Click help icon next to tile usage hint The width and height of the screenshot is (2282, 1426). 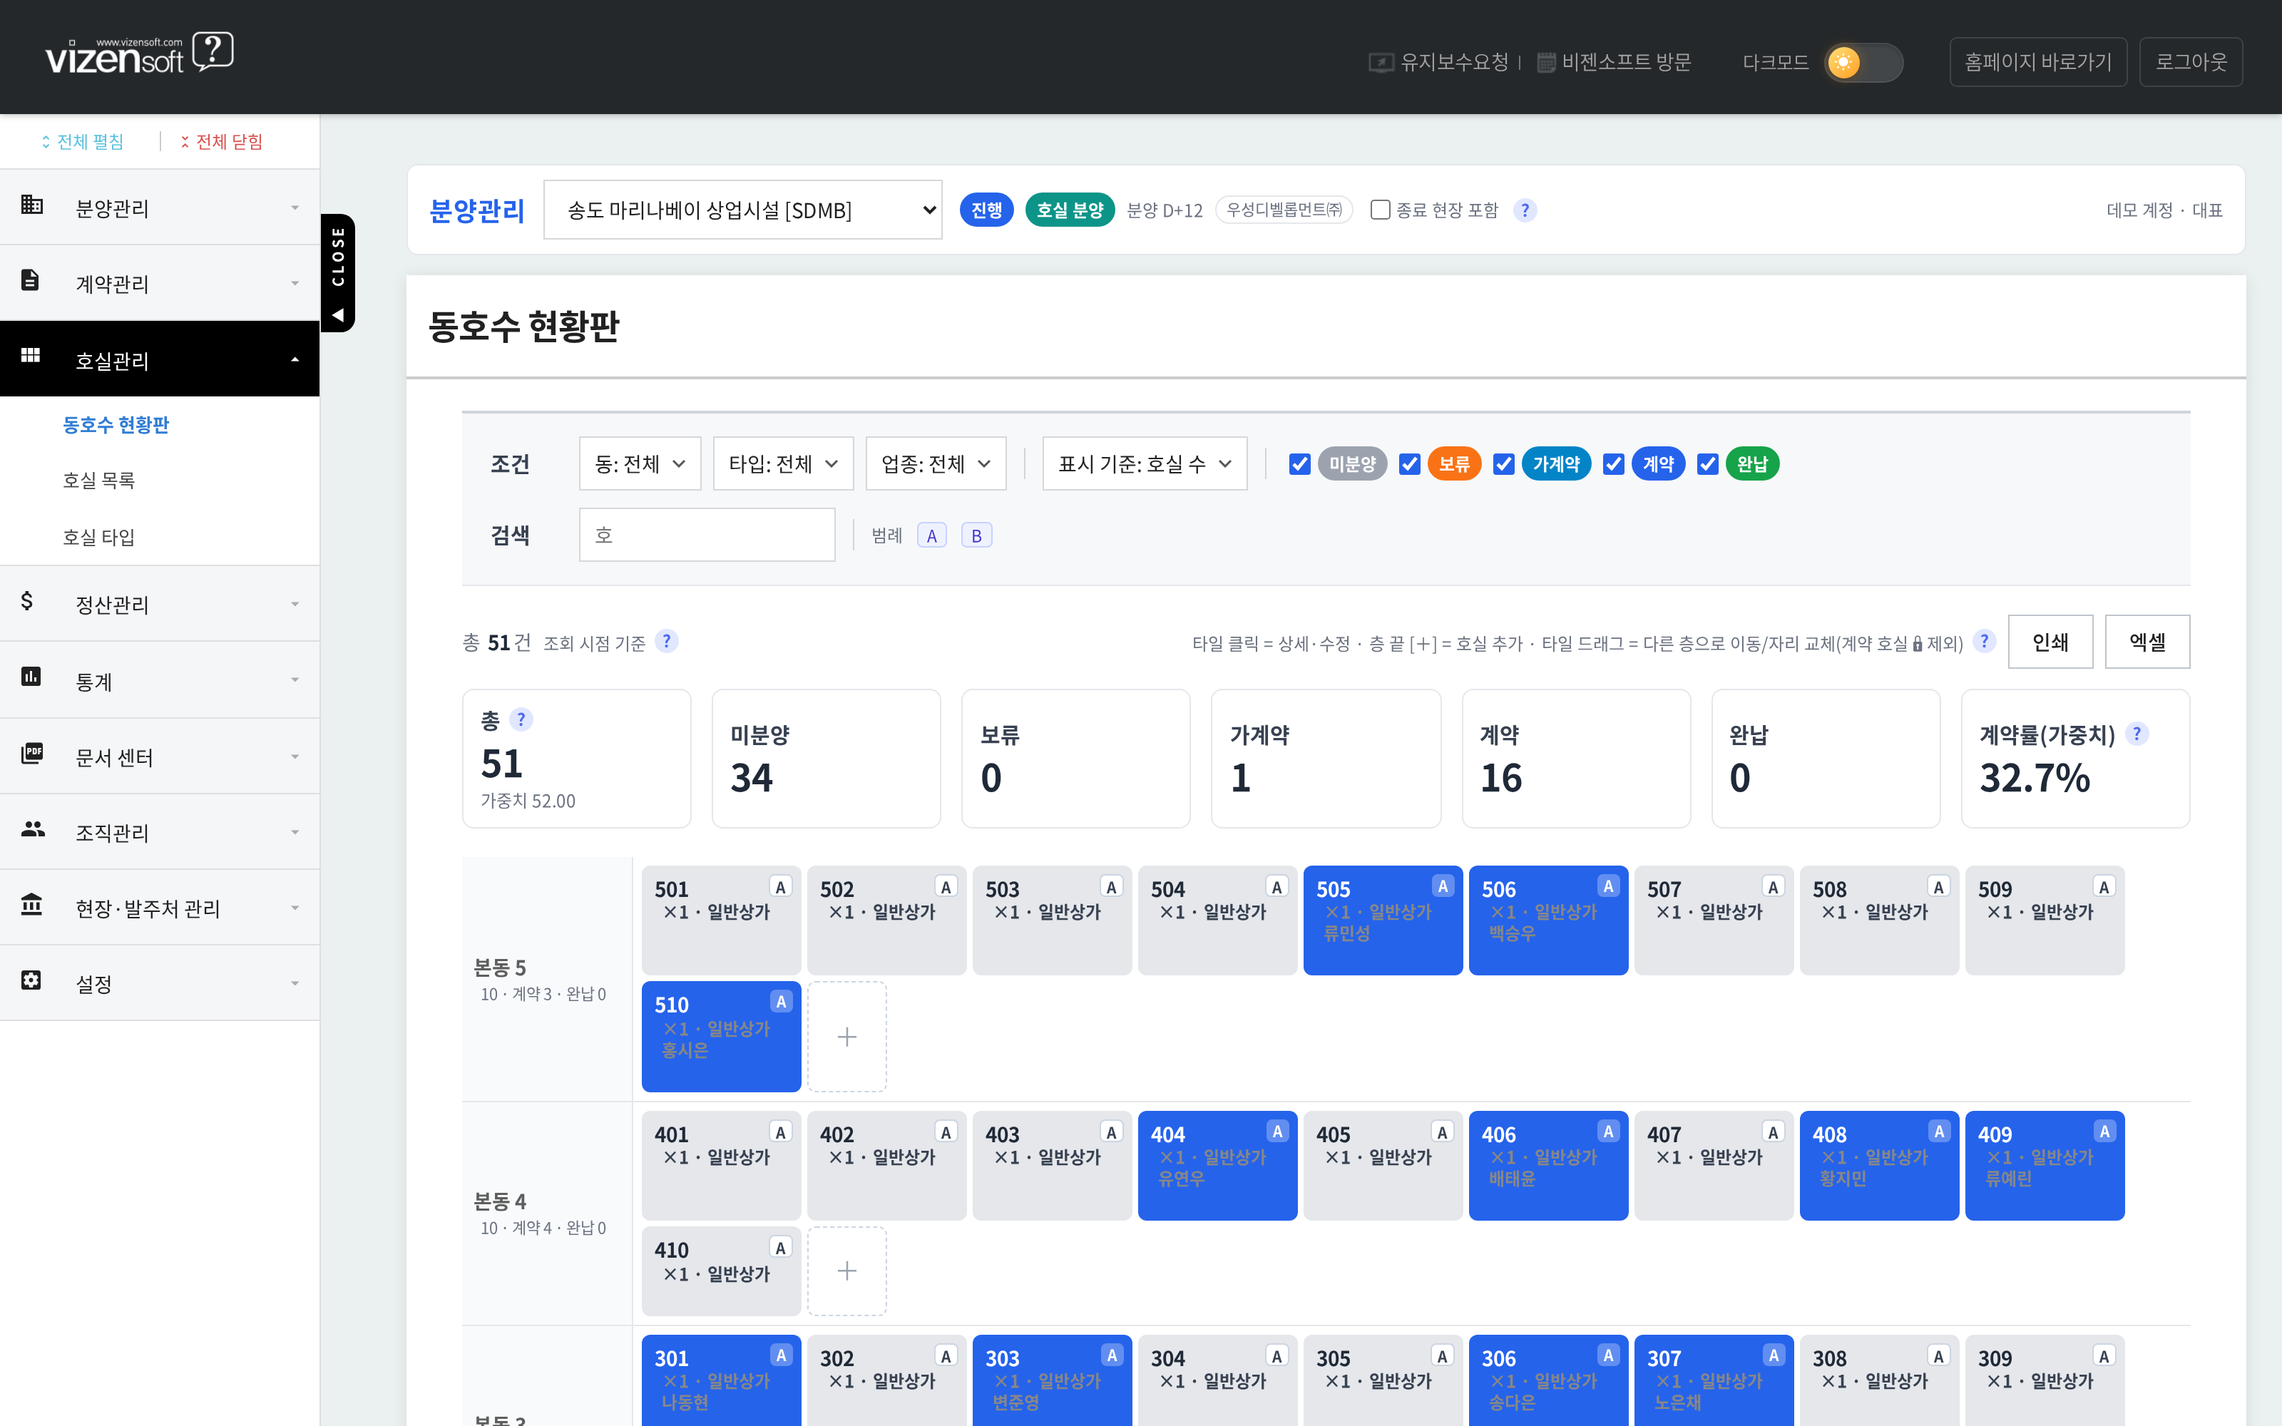coord(1984,641)
